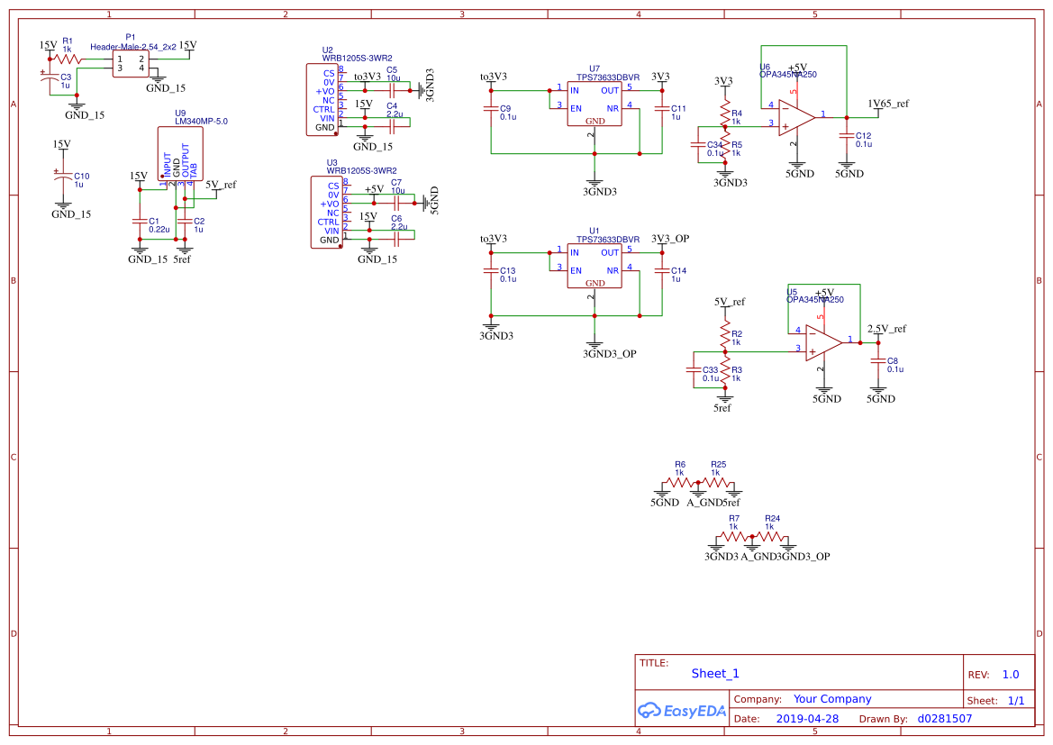Click the Sheet_1 title text
The image size is (1053, 745).
point(715,673)
